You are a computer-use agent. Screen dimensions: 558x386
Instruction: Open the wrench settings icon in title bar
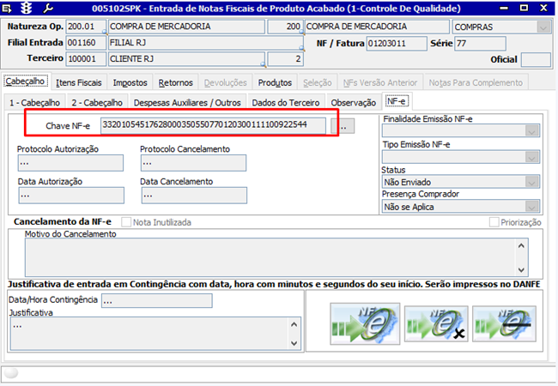click(48, 8)
